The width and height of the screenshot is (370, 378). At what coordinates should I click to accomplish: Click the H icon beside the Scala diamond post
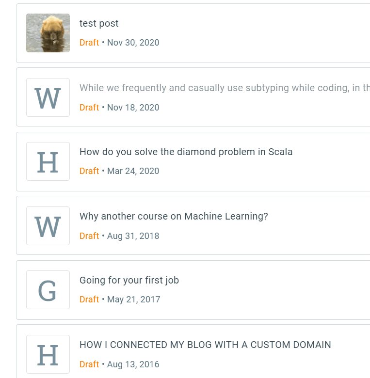coord(48,161)
